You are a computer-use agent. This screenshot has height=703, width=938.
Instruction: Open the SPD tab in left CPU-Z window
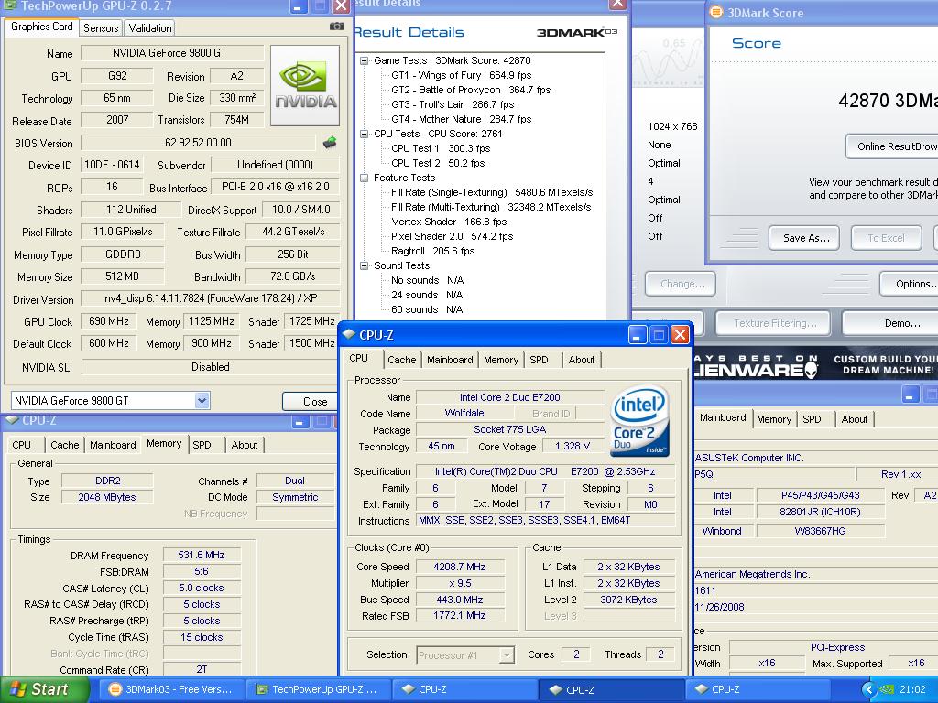pos(202,445)
